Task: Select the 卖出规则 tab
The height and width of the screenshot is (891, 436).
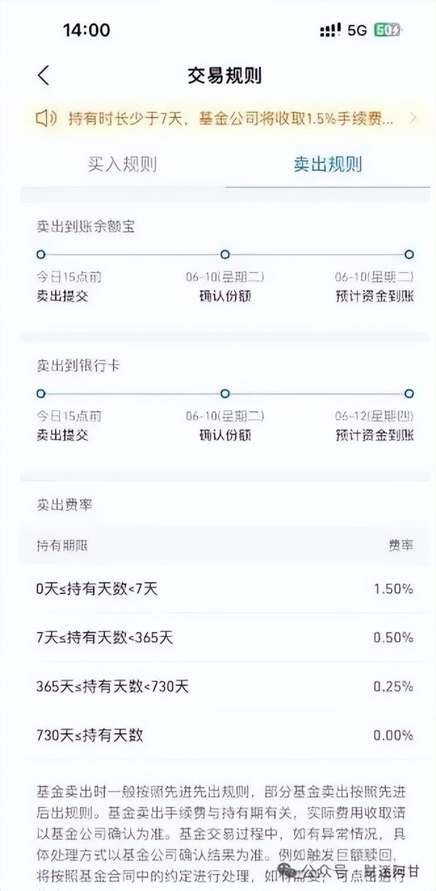Action: pos(328,164)
